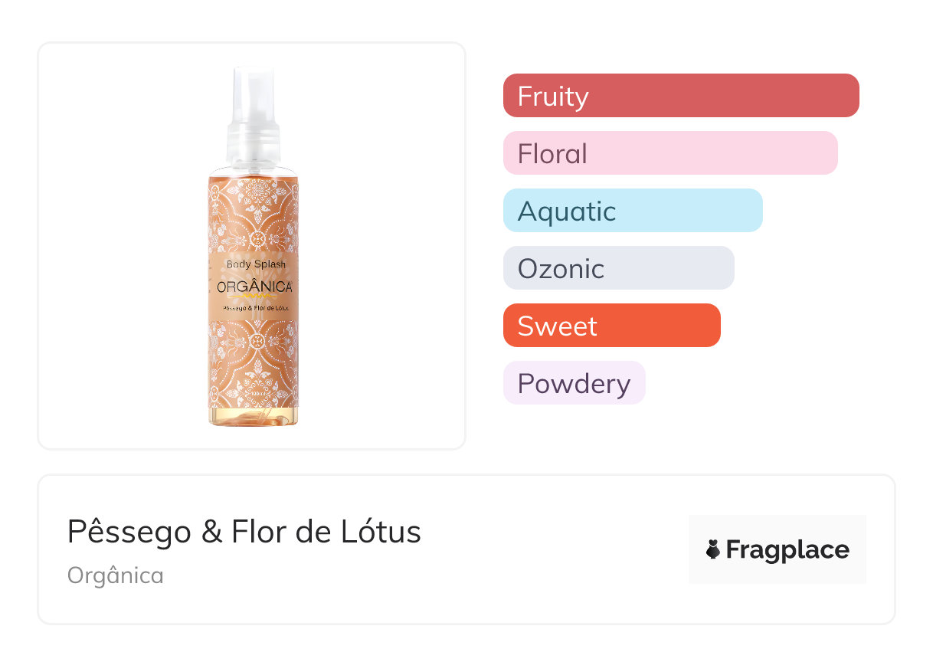Click the Sweet label text
The width and height of the screenshot is (933, 662).
557,326
